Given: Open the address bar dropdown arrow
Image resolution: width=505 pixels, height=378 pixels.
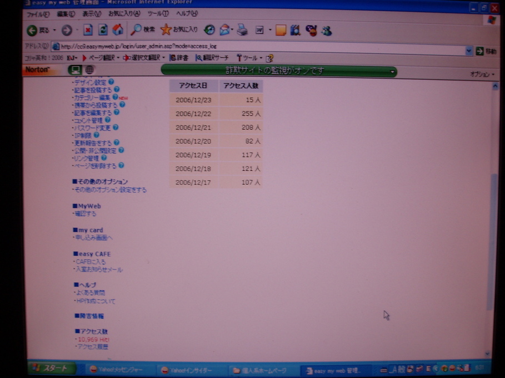Looking at the screenshot, I should pyautogui.click(x=469, y=50).
